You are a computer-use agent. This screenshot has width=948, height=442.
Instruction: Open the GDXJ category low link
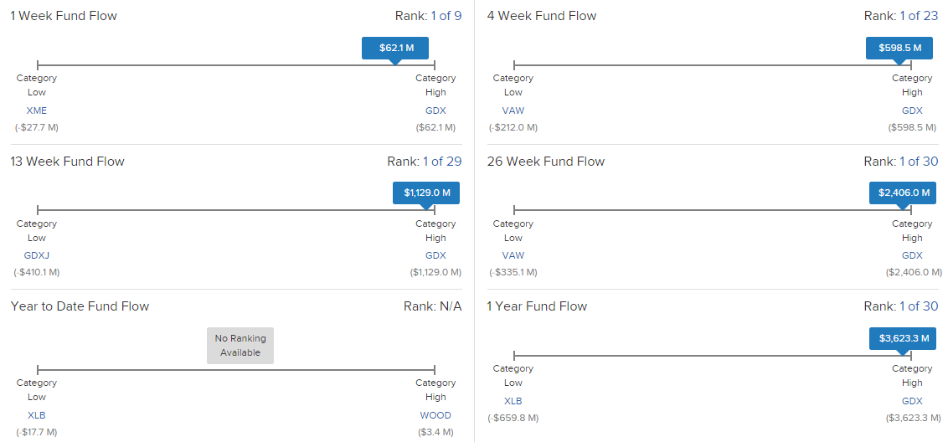click(36, 256)
